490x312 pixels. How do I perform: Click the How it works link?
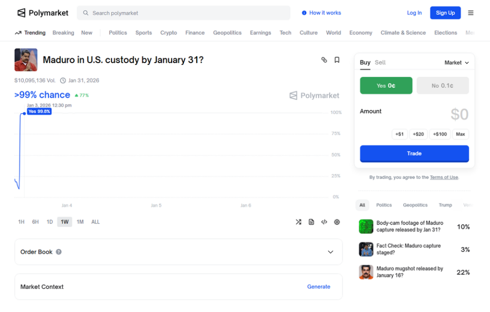tap(325, 13)
